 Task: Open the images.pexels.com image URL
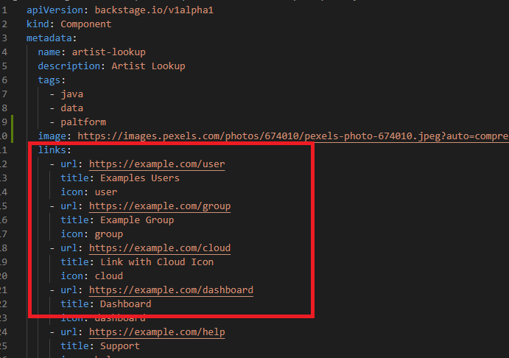293,136
